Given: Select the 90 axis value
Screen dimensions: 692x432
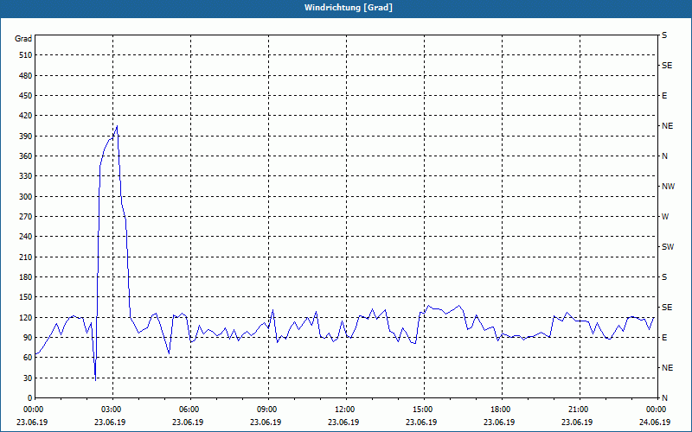Looking at the screenshot, I should (28, 338).
